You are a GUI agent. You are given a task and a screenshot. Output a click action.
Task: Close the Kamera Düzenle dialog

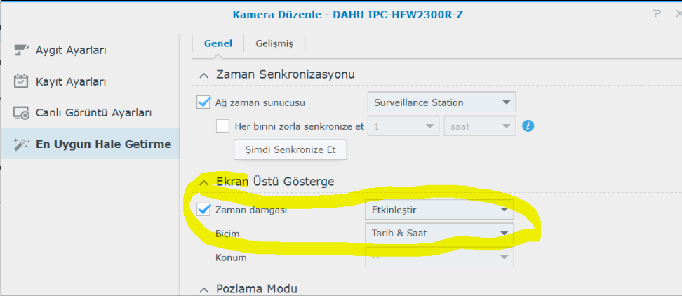click(676, 13)
